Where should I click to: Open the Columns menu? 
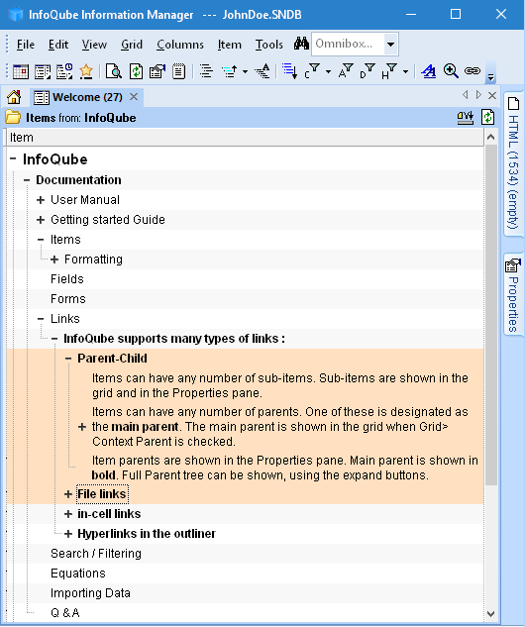180,45
